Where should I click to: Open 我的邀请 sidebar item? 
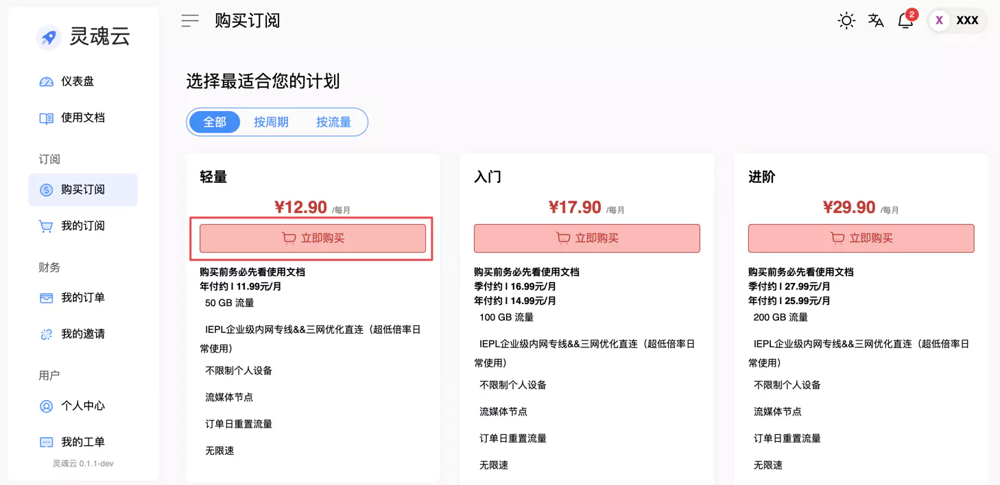pos(83,334)
